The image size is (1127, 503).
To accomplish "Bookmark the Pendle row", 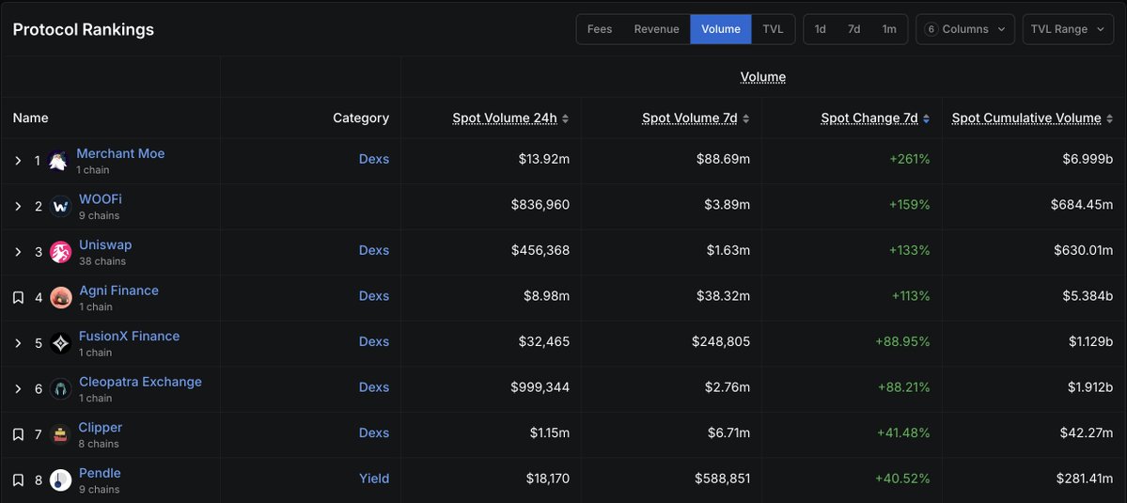I will tap(19, 480).
